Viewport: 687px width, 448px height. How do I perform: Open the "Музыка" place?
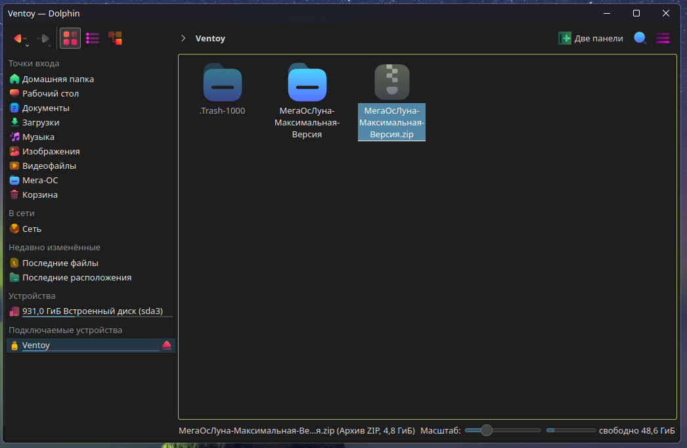(x=91, y=137)
